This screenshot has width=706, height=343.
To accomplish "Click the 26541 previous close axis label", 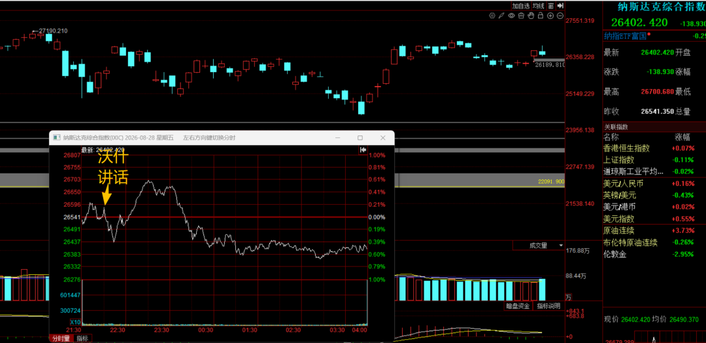I will click(x=73, y=217).
